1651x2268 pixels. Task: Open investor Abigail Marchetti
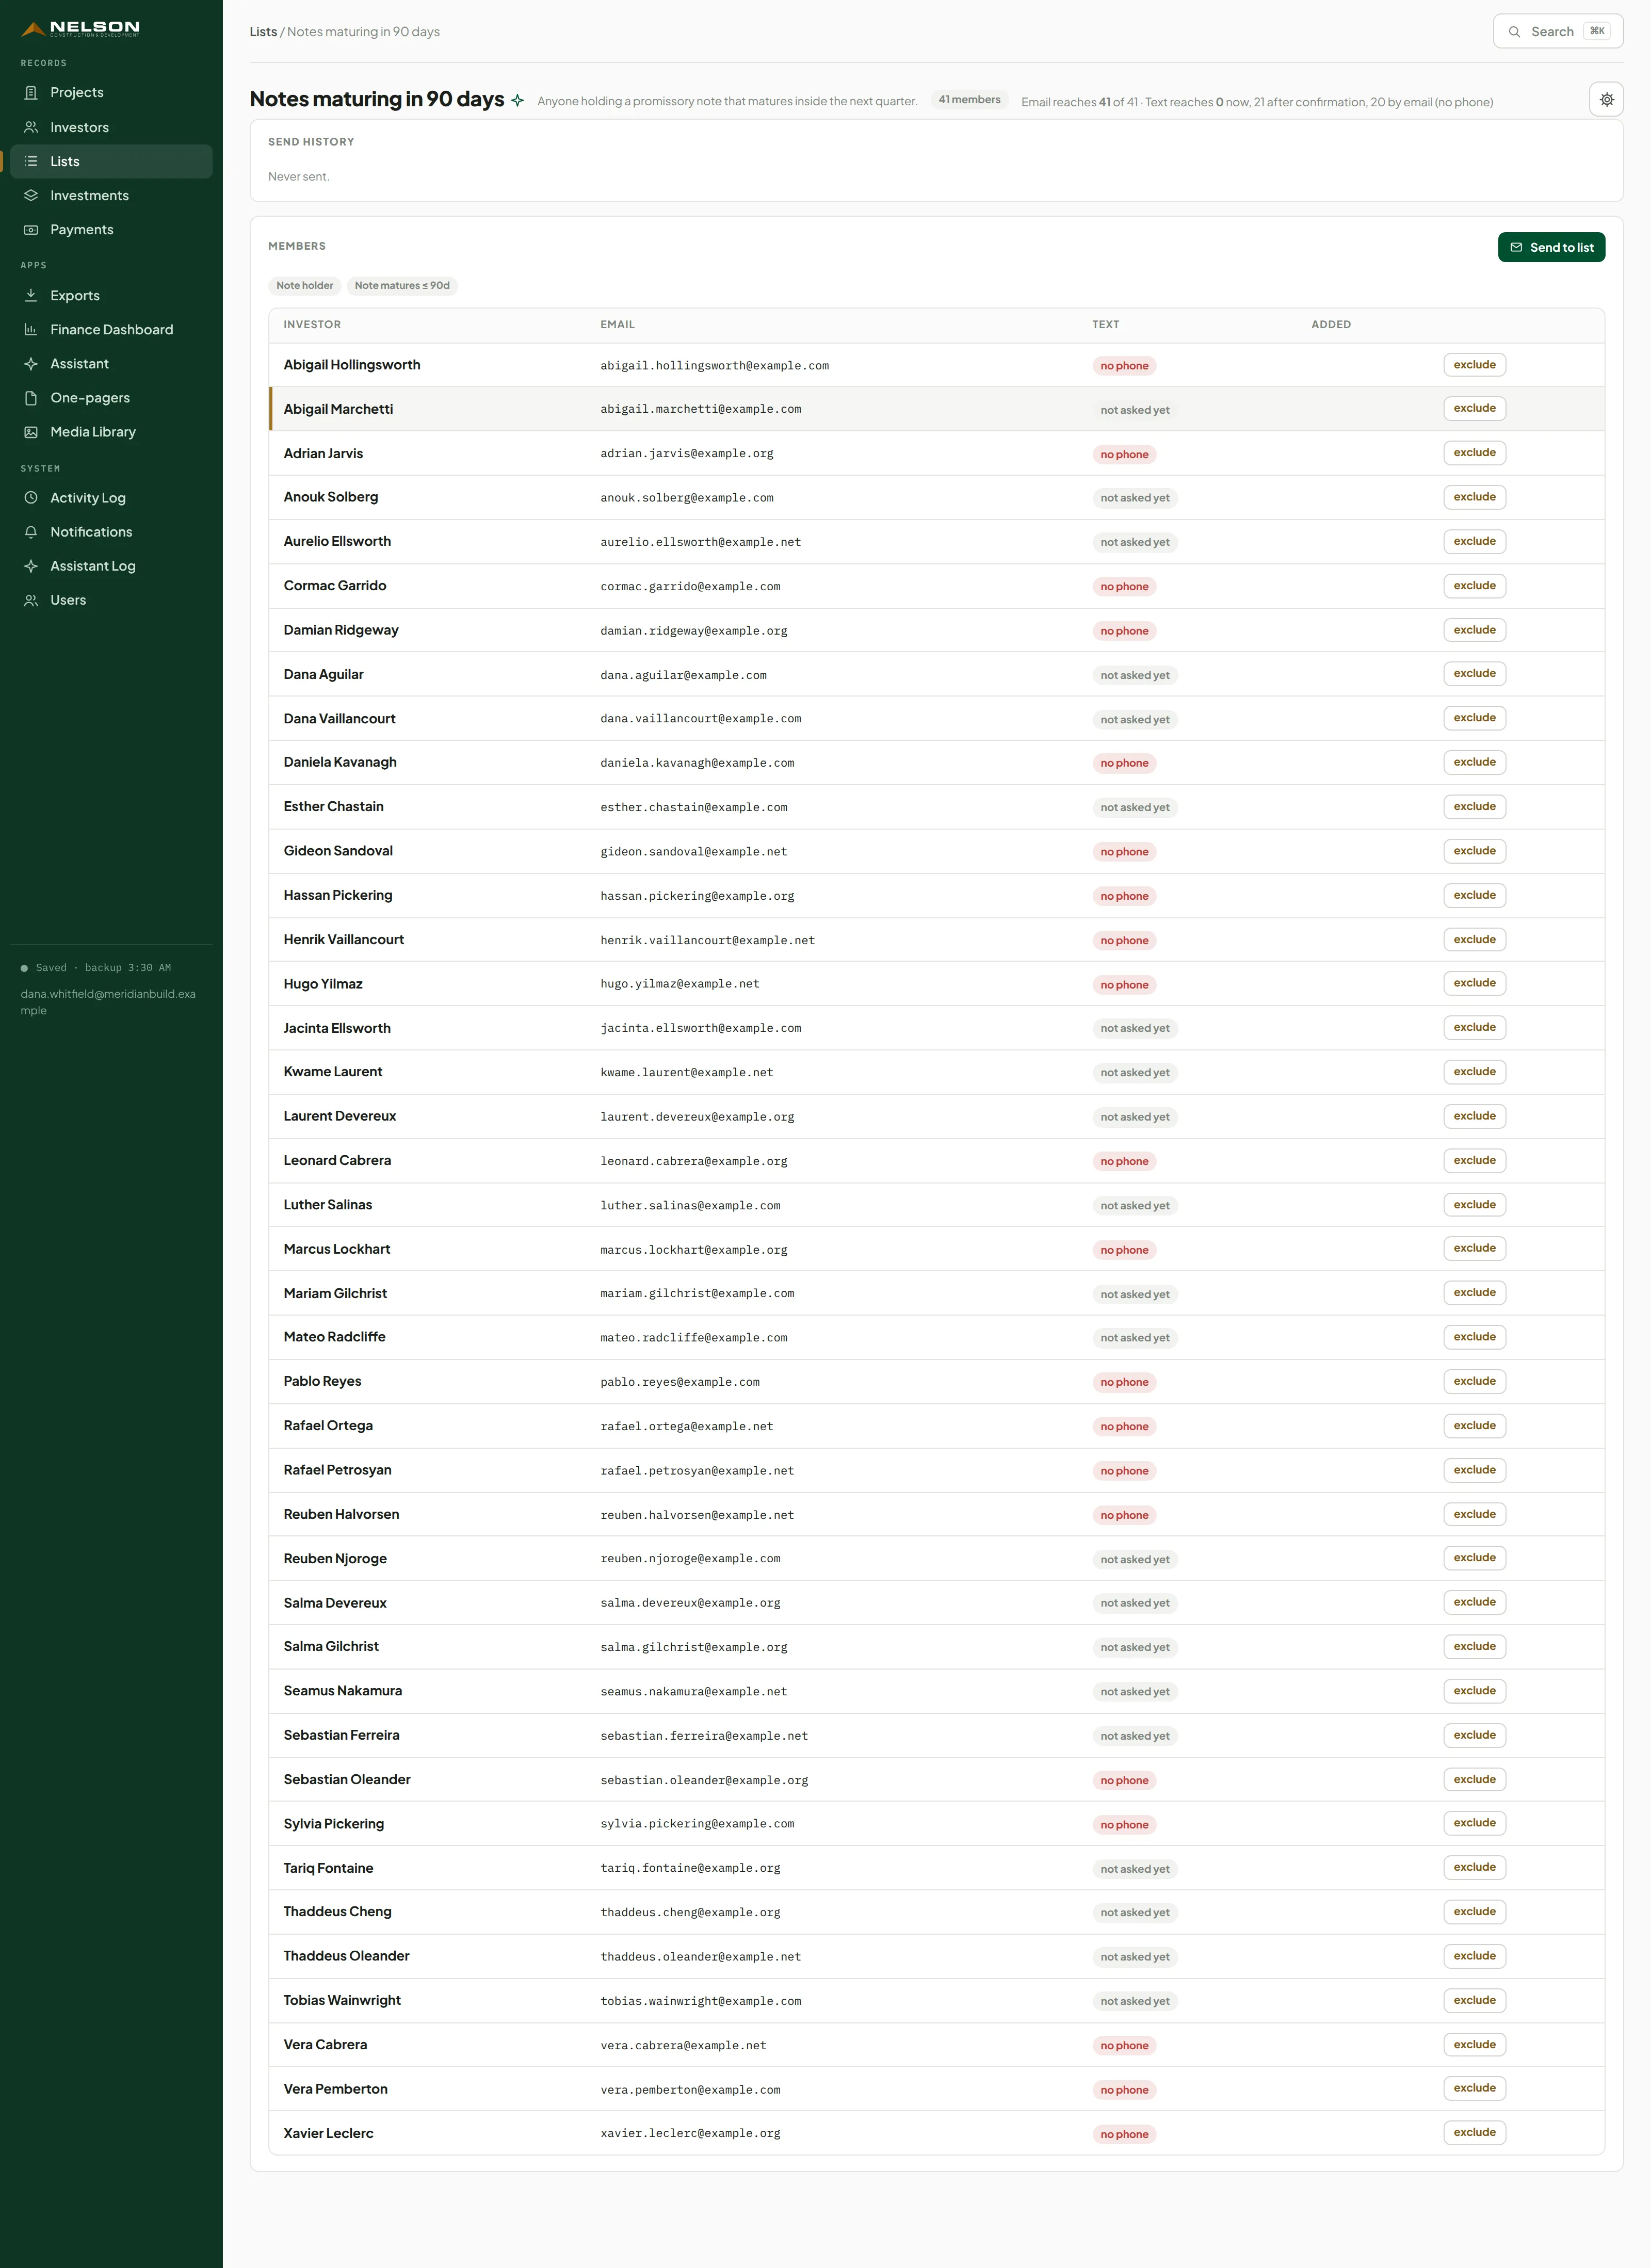[x=338, y=409]
